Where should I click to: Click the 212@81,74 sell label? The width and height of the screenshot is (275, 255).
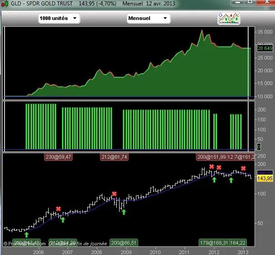pos(114,157)
